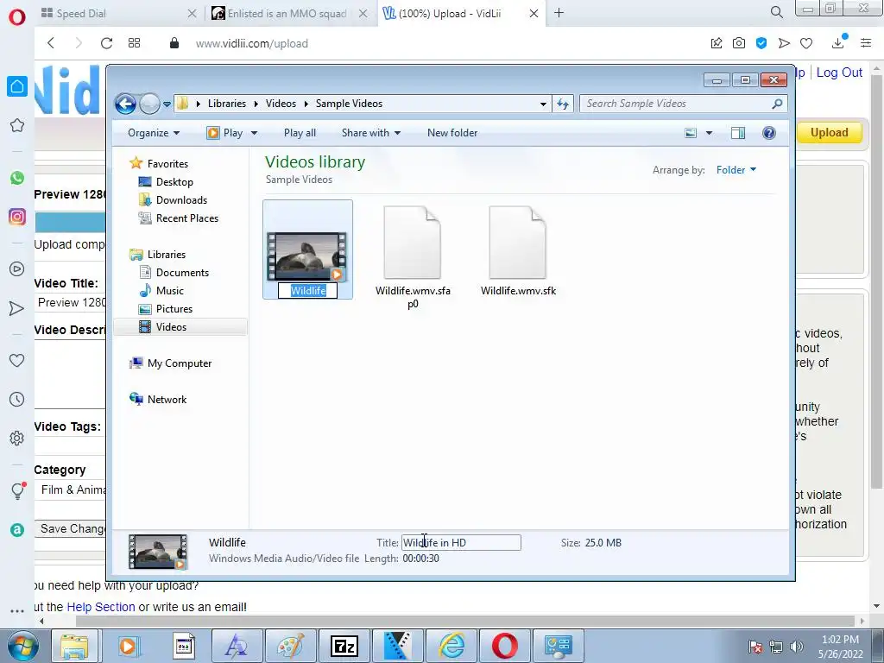The width and height of the screenshot is (884, 663).
Task: Open Recent Places in Favorites
Action: point(179,218)
